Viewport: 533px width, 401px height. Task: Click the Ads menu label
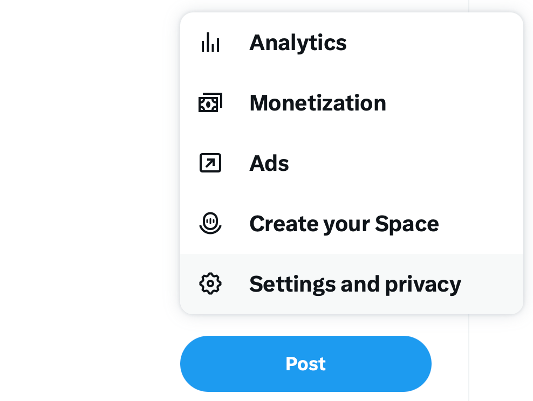coord(269,163)
